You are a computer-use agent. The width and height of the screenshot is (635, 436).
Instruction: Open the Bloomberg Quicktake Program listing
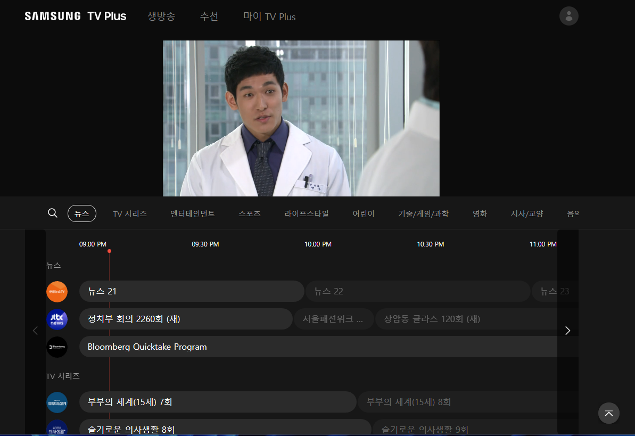point(213,347)
